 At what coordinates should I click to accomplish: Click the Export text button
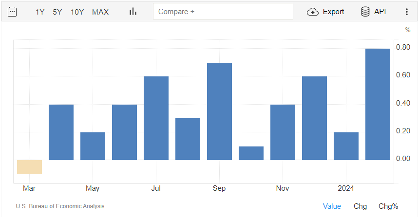tap(333, 12)
